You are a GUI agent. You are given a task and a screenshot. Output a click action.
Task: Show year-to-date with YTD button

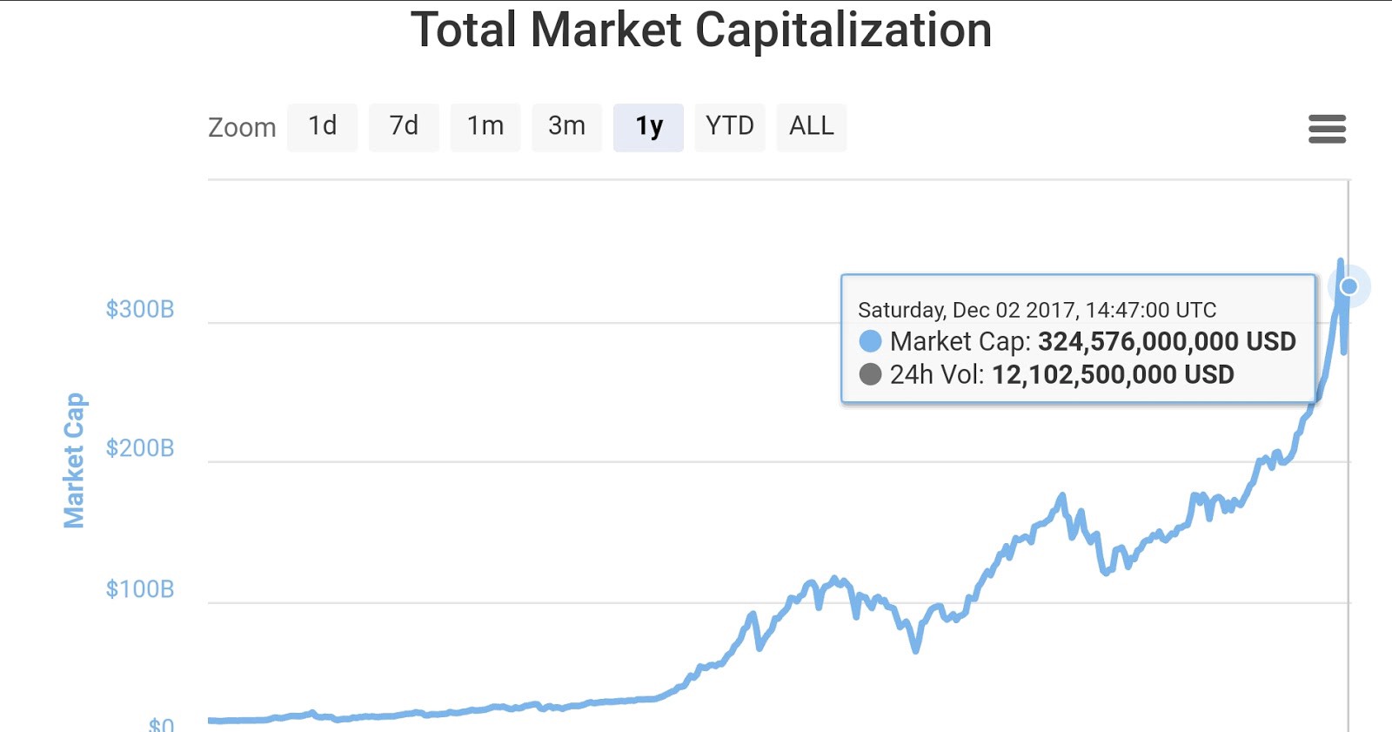point(729,127)
